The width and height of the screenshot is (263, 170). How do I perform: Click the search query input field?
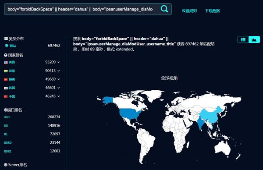tap(80, 9)
